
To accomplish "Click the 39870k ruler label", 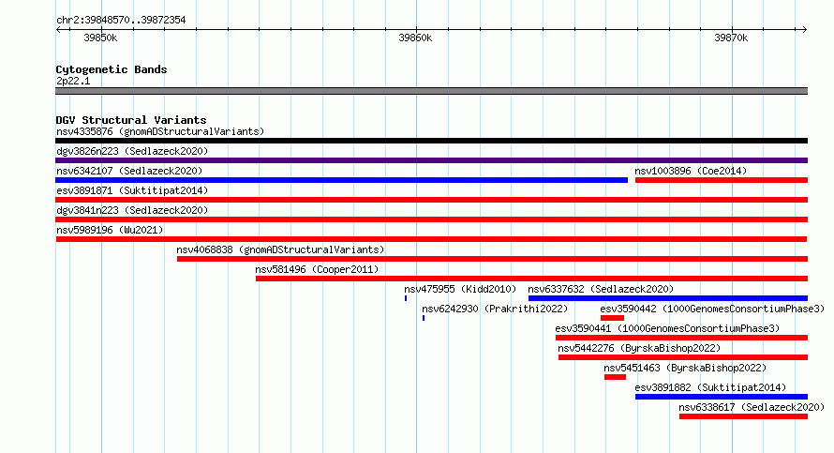I will [731, 38].
